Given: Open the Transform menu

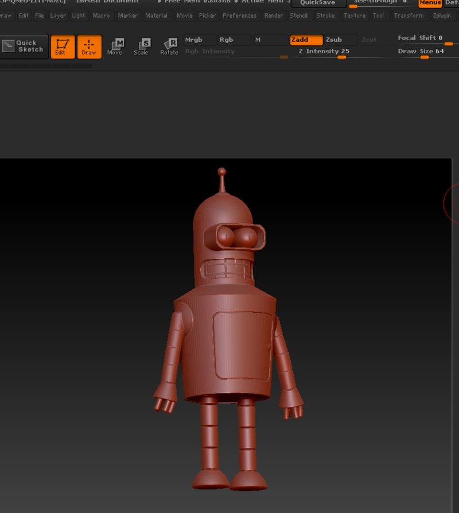Looking at the screenshot, I should click(x=409, y=15).
